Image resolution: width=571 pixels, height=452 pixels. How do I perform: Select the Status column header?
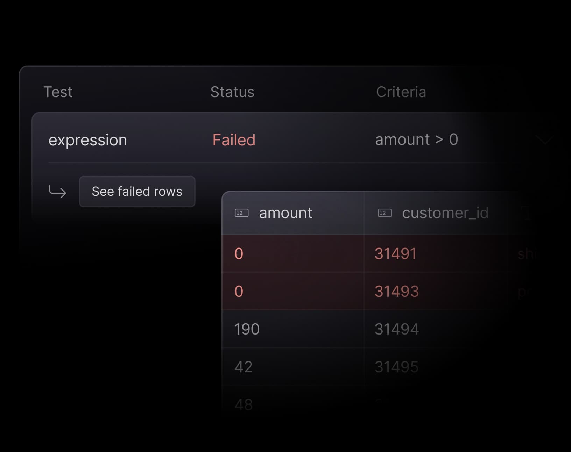tap(232, 92)
